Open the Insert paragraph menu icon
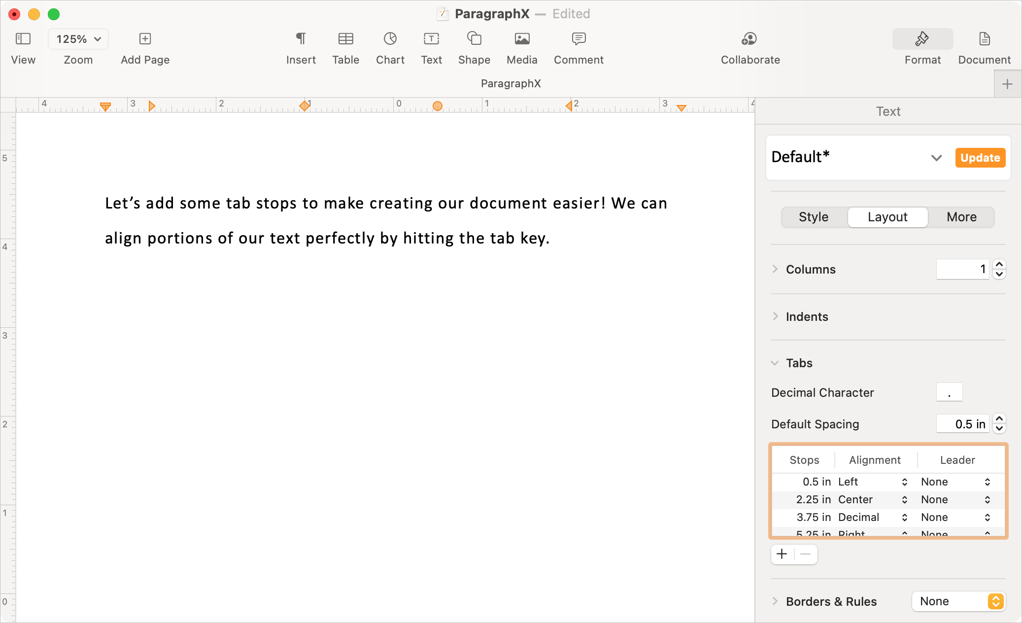Image resolution: width=1022 pixels, height=623 pixels. 301,39
